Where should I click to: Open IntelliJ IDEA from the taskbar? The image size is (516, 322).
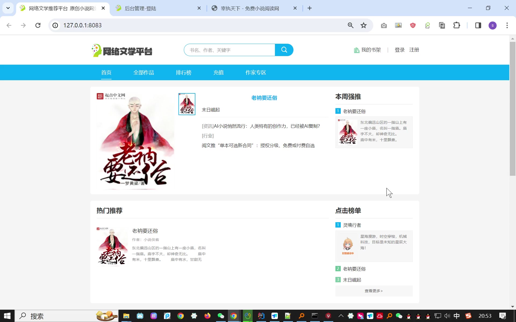tap(261, 316)
